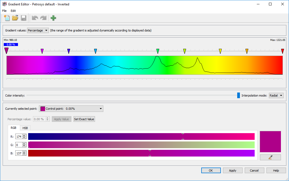
Task: Pick a color with the eyedropper button
Action: pos(270,157)
